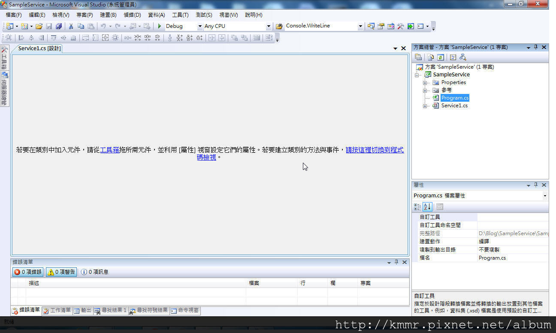Open the Toolbox side tab (工具箱)
This screenshot has width=556, height=333.
[4, 58]
